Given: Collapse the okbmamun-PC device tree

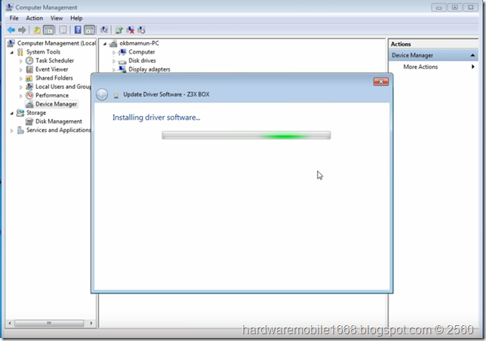Looking at the screenshot, I should point(105,44).
